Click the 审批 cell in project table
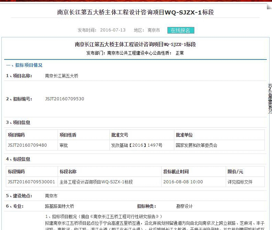Screen dimensions: 272x230 point(64,145)
